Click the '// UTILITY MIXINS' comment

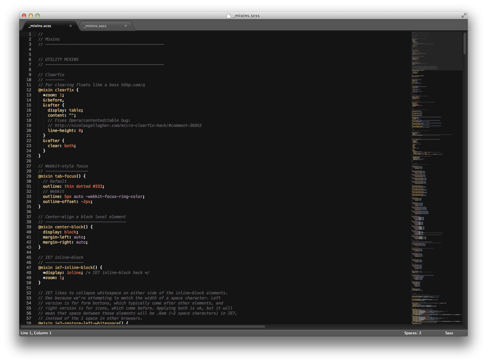tap(58, 60)
